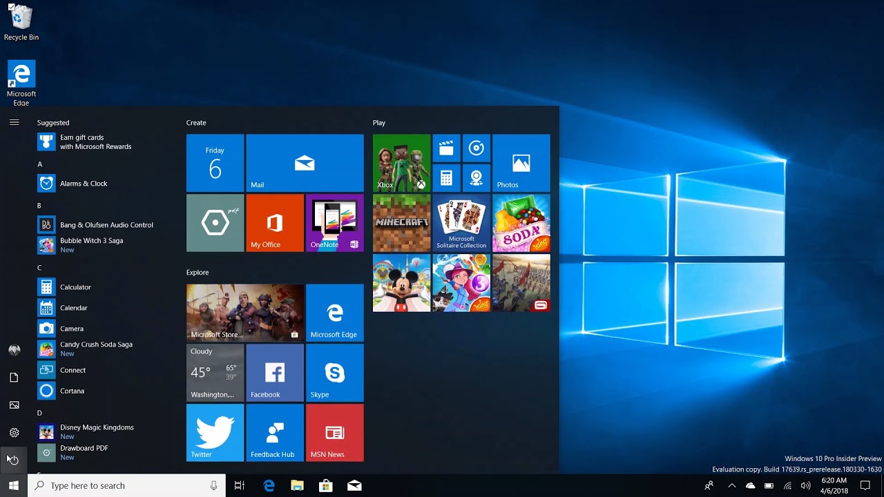Click the Play group heading
Viewport: 884px width, 497px height.
[379, 123]
